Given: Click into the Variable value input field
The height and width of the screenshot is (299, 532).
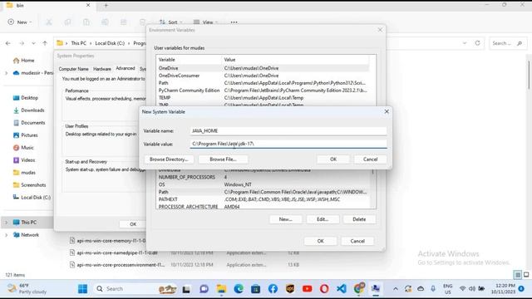Looking at the screenshot, I should point(288,144).
